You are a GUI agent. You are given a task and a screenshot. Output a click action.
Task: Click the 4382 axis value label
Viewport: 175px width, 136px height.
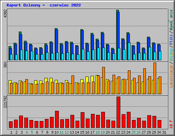pyautogui.click(x=5, y=13)
